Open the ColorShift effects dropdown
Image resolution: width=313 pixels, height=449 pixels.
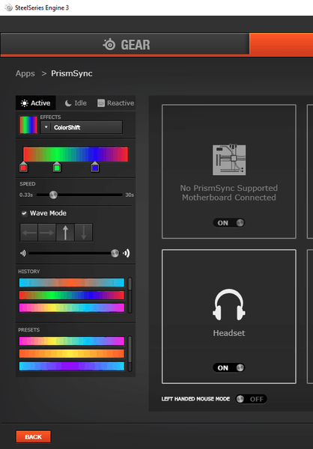(82, 127)
